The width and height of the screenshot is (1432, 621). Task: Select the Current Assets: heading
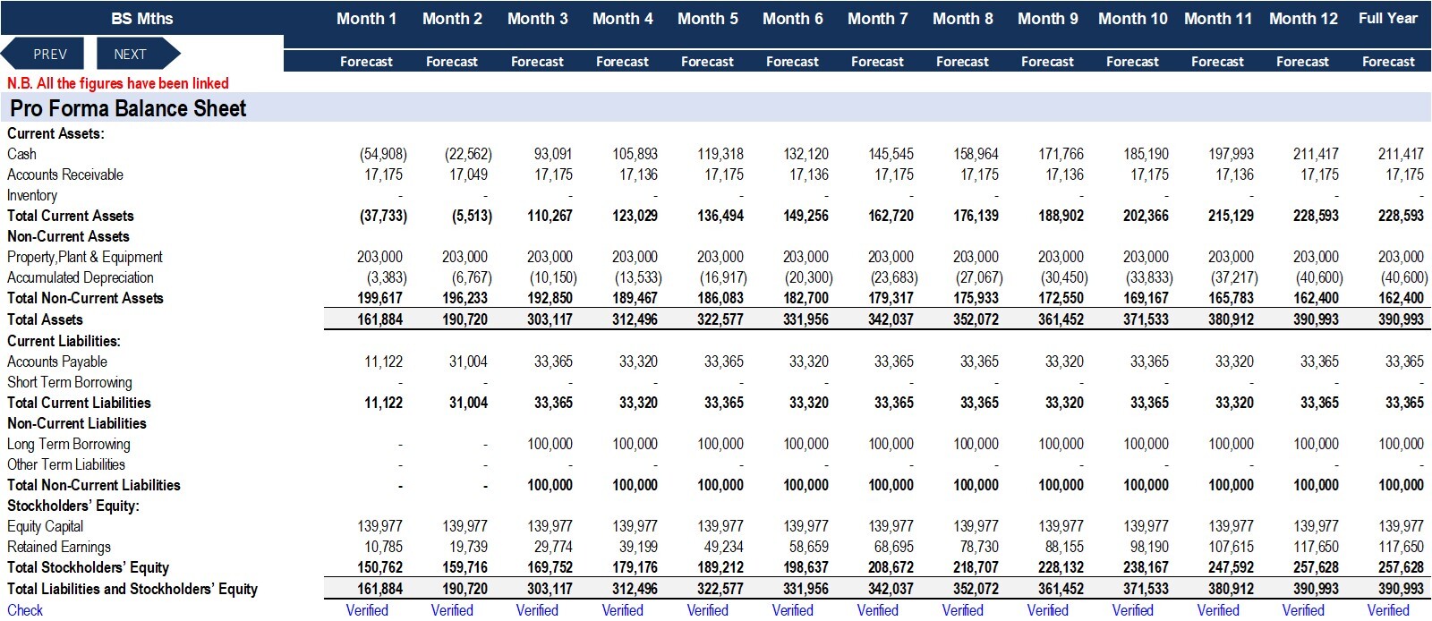click(x=55, y=133)
